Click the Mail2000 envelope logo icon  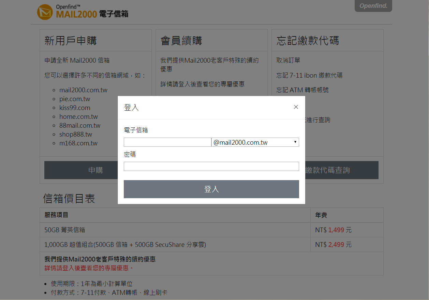click(x=45, y=12)
